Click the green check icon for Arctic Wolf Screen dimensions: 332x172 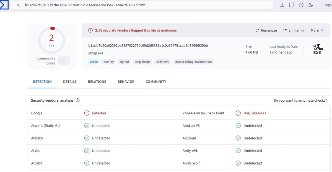tap(238, 163)
